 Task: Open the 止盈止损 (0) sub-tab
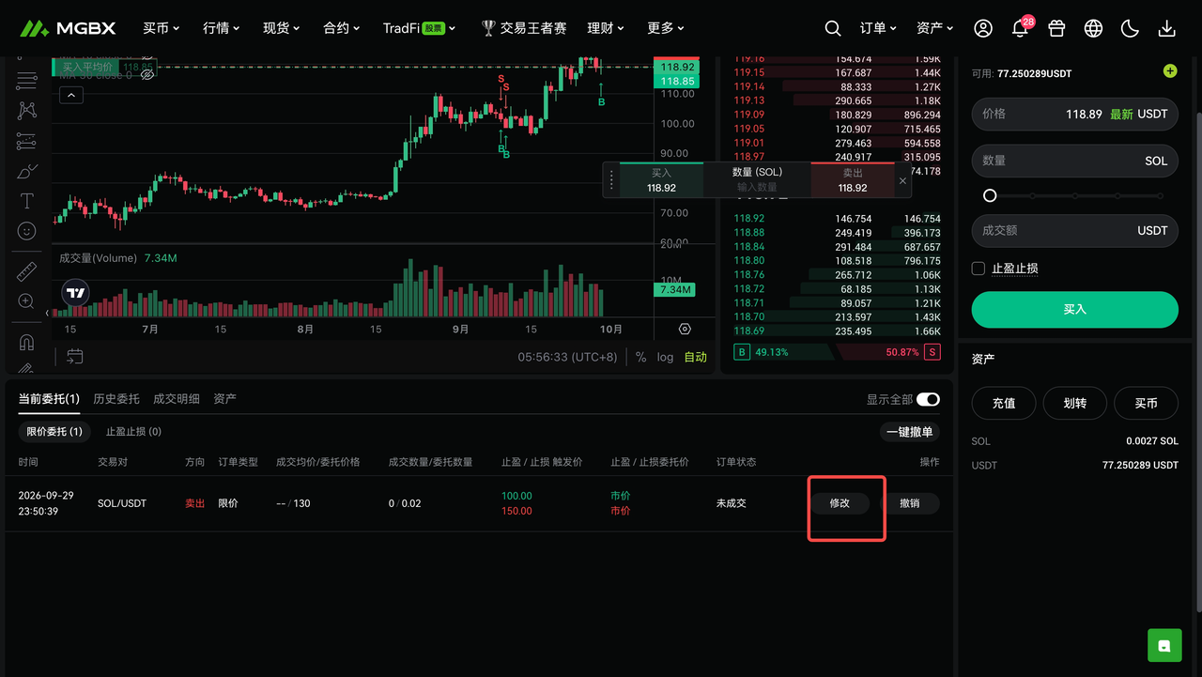pyautogui.click(x=133, y=432)
